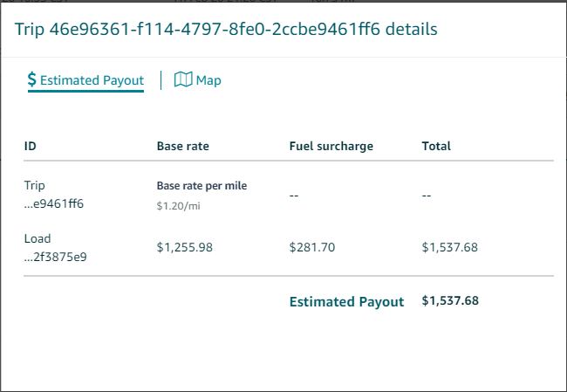567x392 pixels.
Task: Click the trip details title
Action: pyautogui.click(x=226, y=30)
